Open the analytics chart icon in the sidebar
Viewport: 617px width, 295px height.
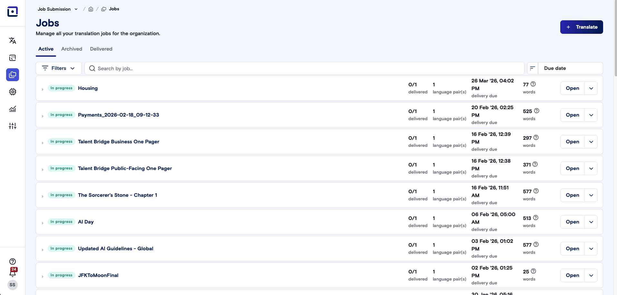click(x=13, y=109)
